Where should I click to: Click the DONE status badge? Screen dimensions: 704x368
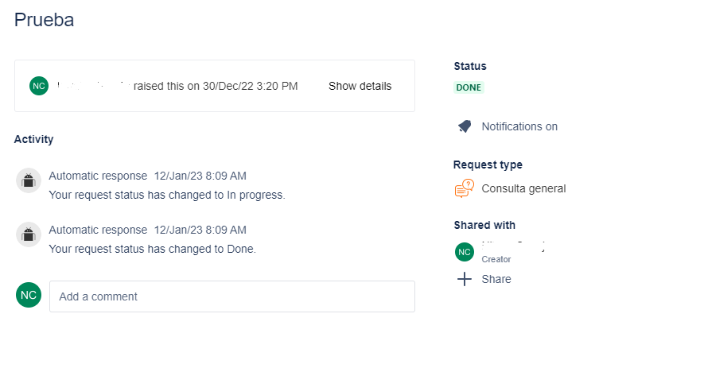(x=469, y=87)
